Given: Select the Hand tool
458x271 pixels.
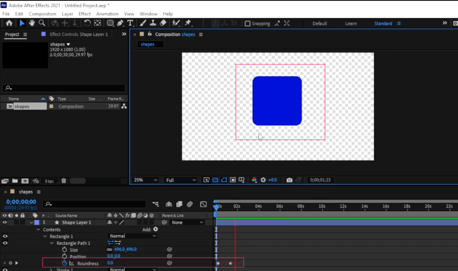Looking at the screenshot, I should [x=31, y=23].
